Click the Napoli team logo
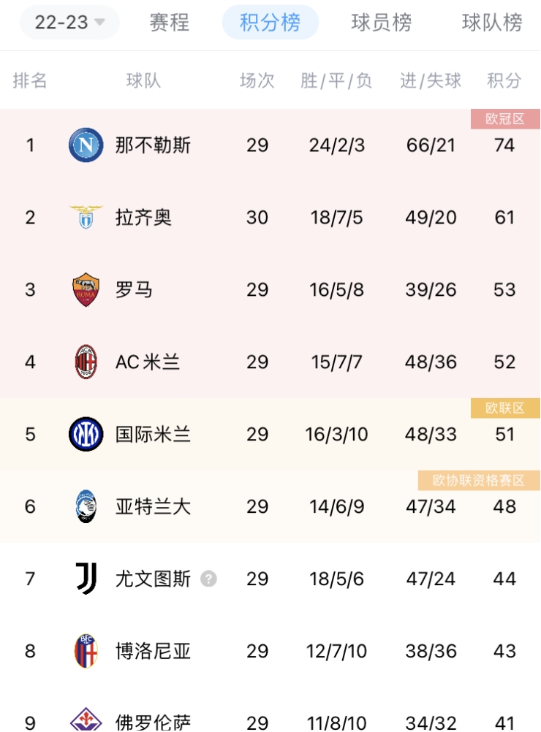 coord(86,145)
